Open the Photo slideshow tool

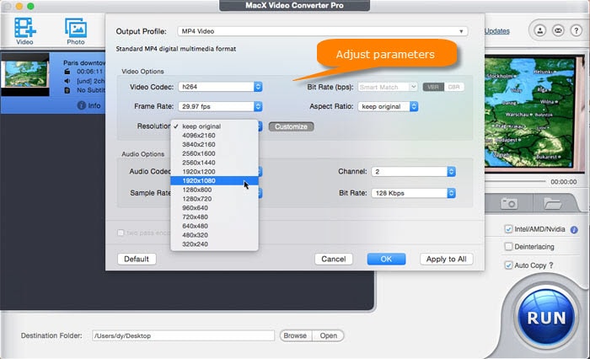[x=76, y=31]
